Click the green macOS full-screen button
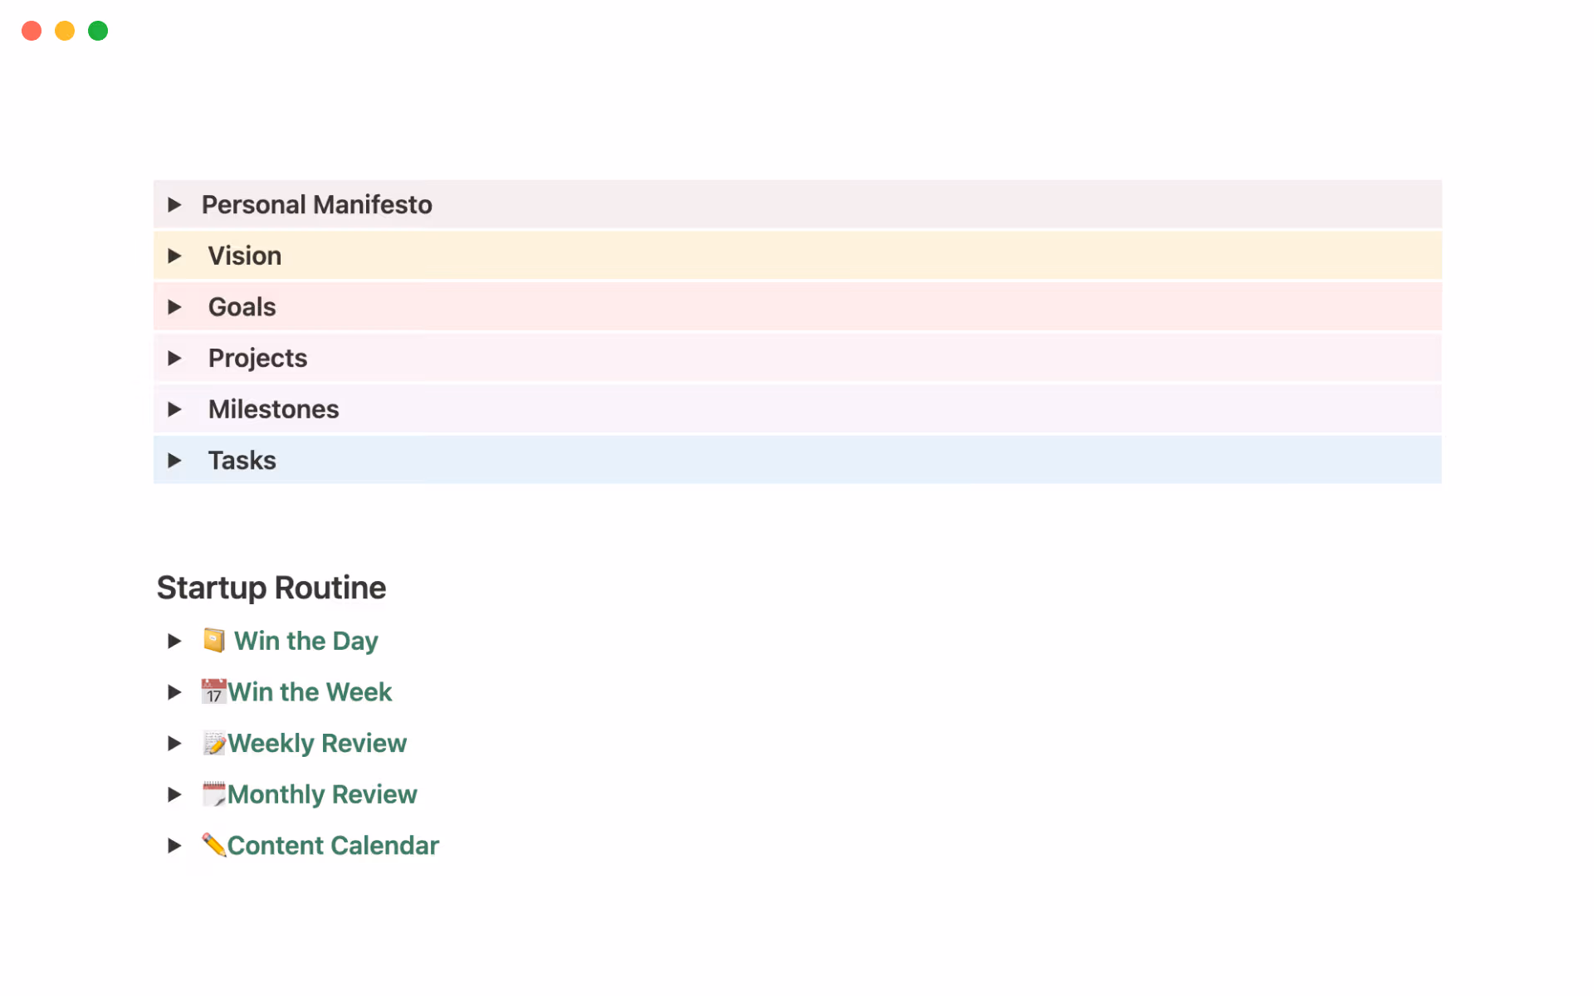The image size is (1594, 996). point(97,31)
